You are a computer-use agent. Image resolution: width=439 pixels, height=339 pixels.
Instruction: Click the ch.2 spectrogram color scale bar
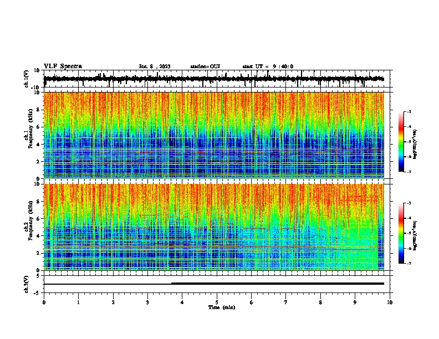[x=401, y=233]
